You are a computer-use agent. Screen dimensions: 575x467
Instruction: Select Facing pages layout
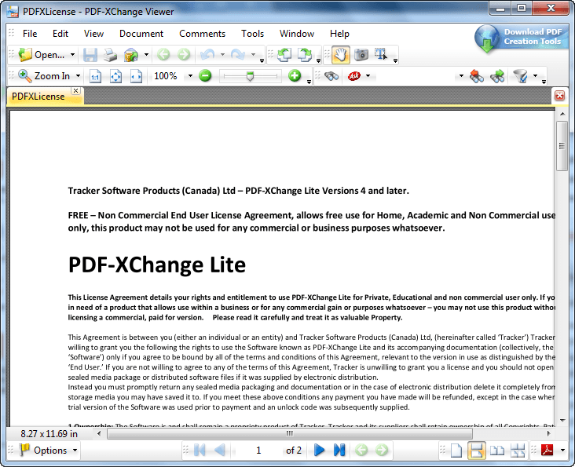pyautogui.click(x=497, y=451)
